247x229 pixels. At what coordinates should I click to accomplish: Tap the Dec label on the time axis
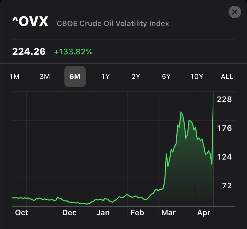tap(69, 213)
